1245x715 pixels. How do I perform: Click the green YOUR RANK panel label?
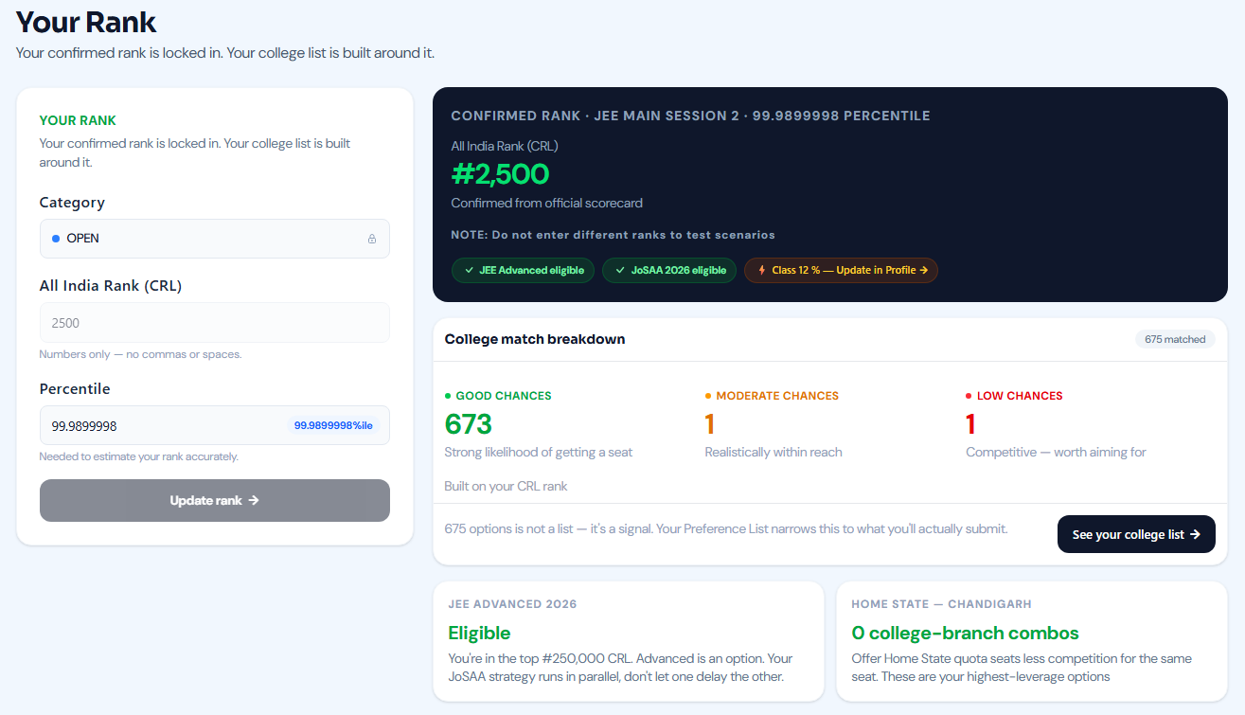[78, 120]
